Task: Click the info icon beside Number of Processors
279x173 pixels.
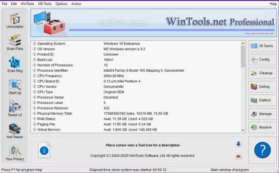Action: tap(34, 65)
